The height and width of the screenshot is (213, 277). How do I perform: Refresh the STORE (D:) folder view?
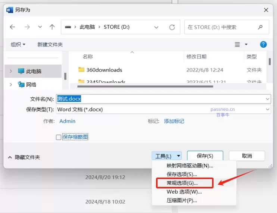point(172,27)
